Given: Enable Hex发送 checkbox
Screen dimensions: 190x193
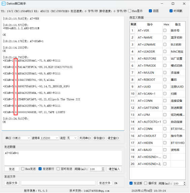Looking at the screenshot, I should coord(23,169).
